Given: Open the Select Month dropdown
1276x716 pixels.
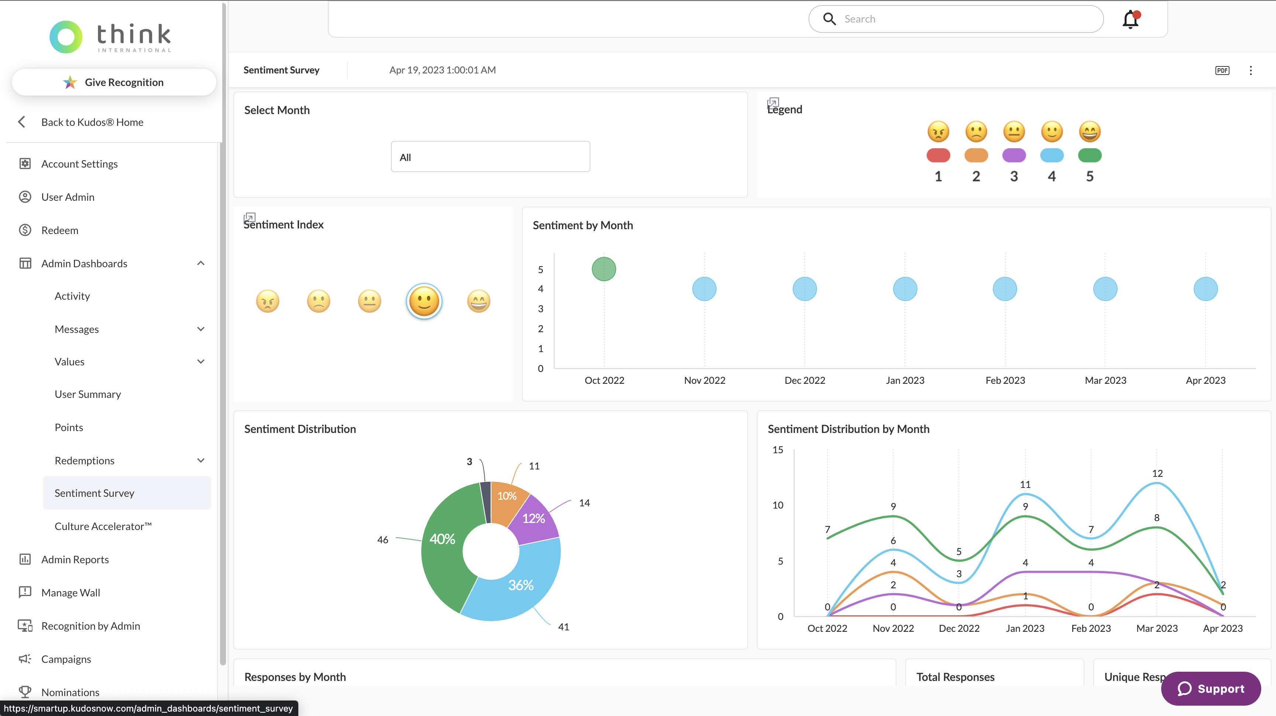Looking at the screenshot, I should (490, 157).
